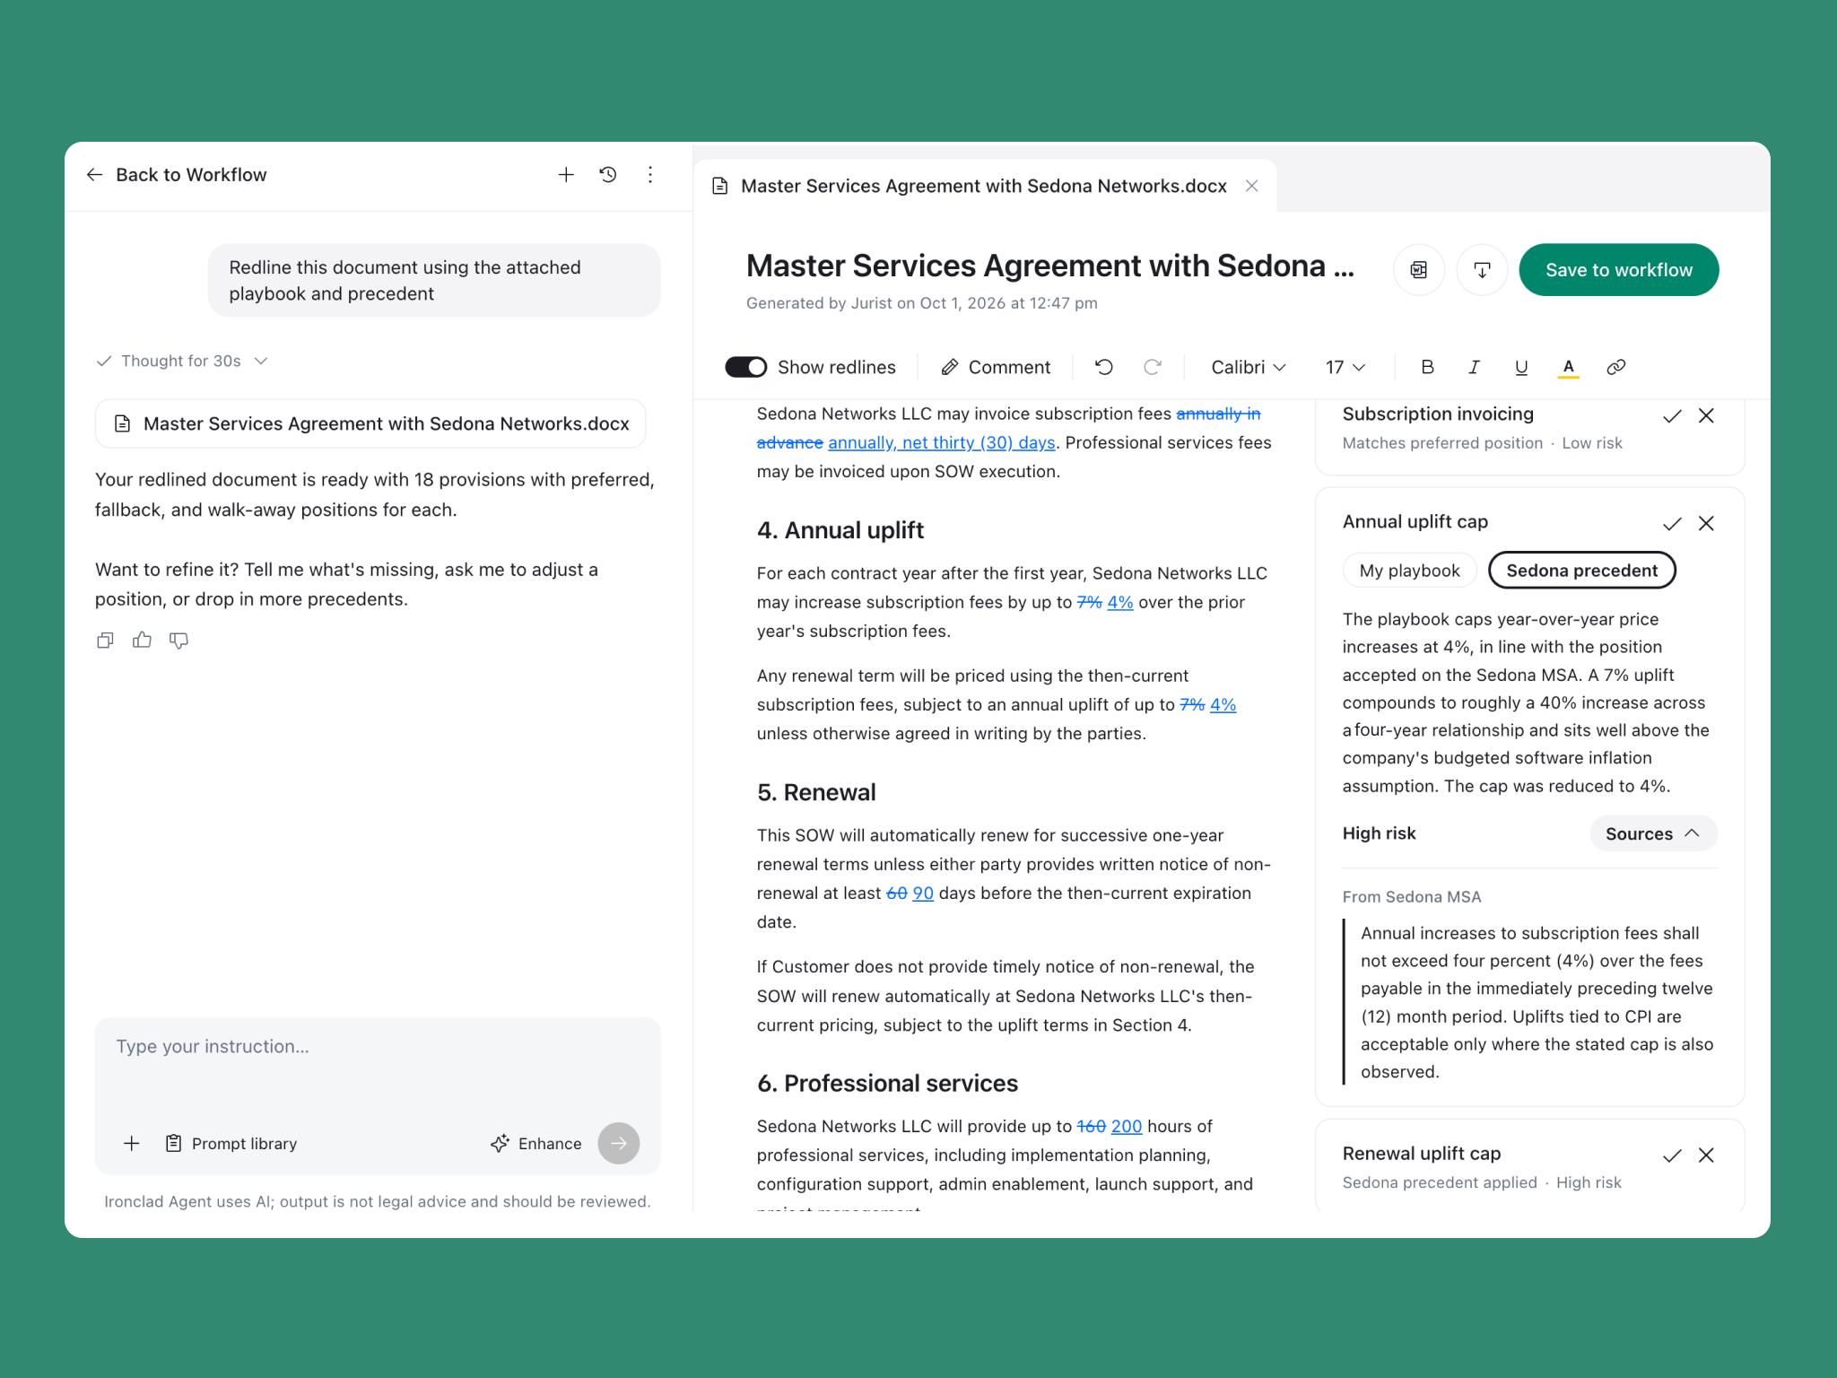Viewport: 1837px width, 1378px height.
Task: Click the download document icon
Action: click(1482, 270)
